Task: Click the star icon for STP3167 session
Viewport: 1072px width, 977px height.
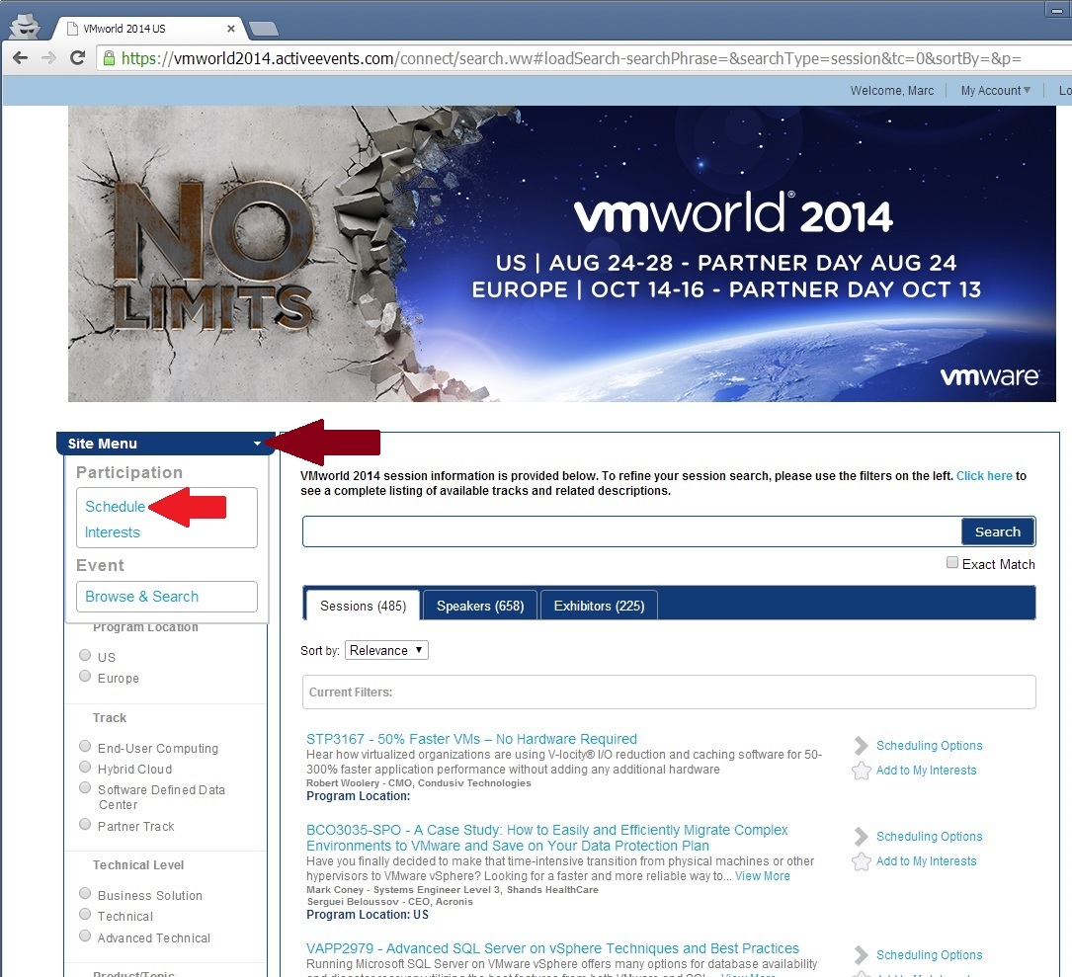Action: 861,772
